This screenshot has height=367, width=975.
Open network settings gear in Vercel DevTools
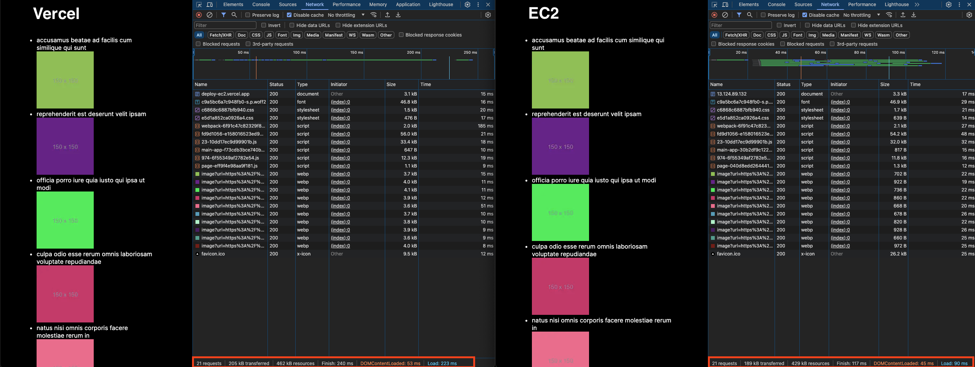coord(488,15)
